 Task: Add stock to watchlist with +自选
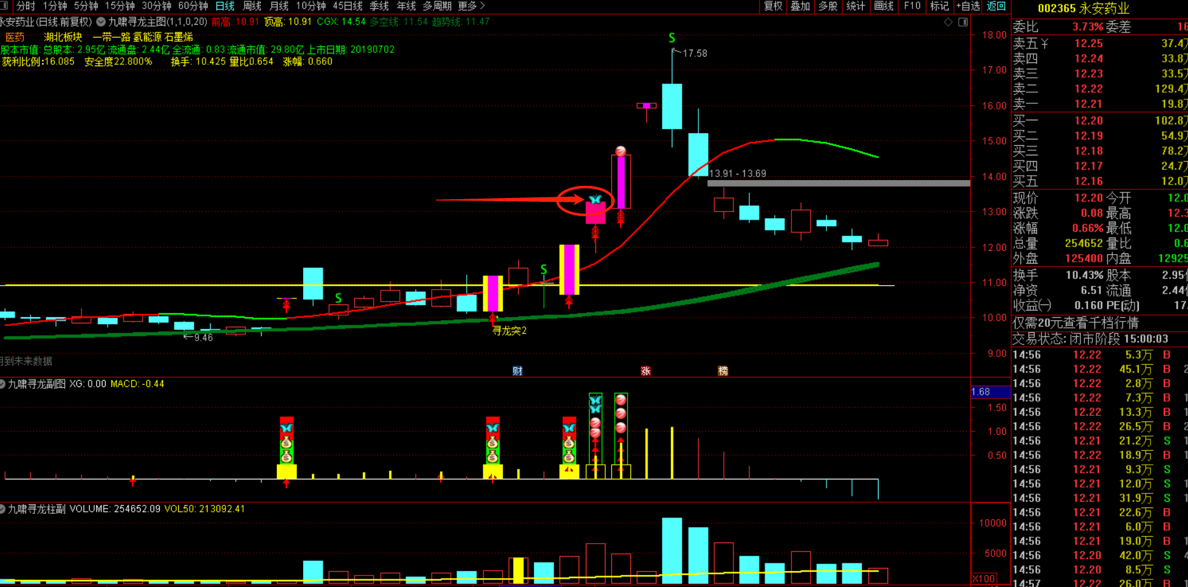tap(968, 6)
